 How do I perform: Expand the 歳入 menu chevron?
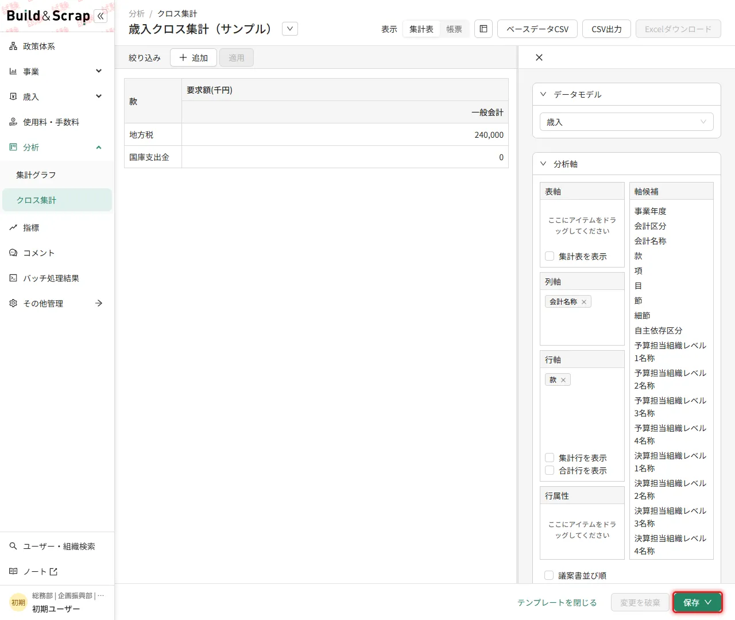(x=99, y=96)
